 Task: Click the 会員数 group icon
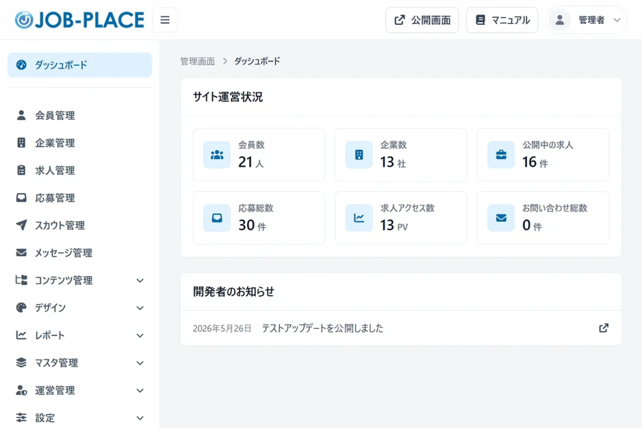coord(217,155)
